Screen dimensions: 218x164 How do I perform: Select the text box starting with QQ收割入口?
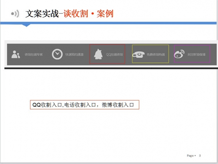pyautogui.click(x=84, y=105)
